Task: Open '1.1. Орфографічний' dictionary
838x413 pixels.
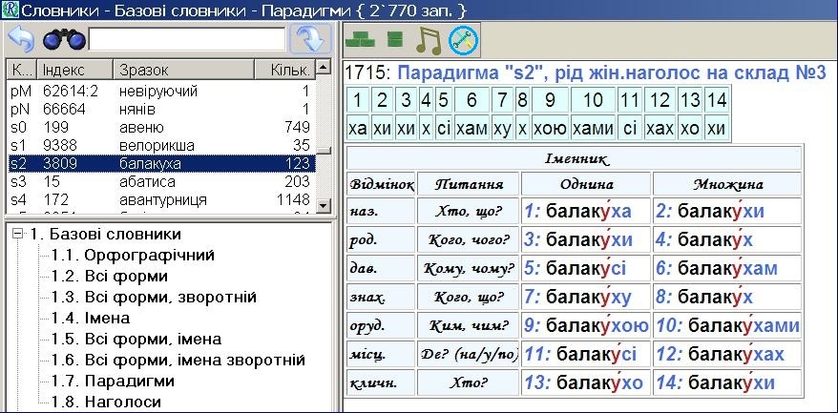Action: tap(133, 255)
